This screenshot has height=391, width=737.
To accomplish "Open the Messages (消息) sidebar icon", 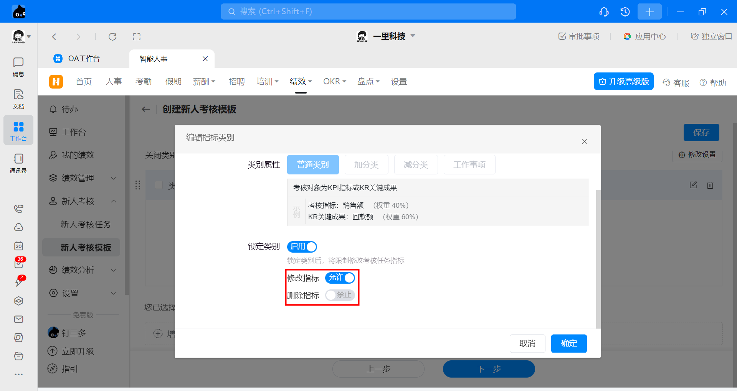I will (x=18, y=67).
